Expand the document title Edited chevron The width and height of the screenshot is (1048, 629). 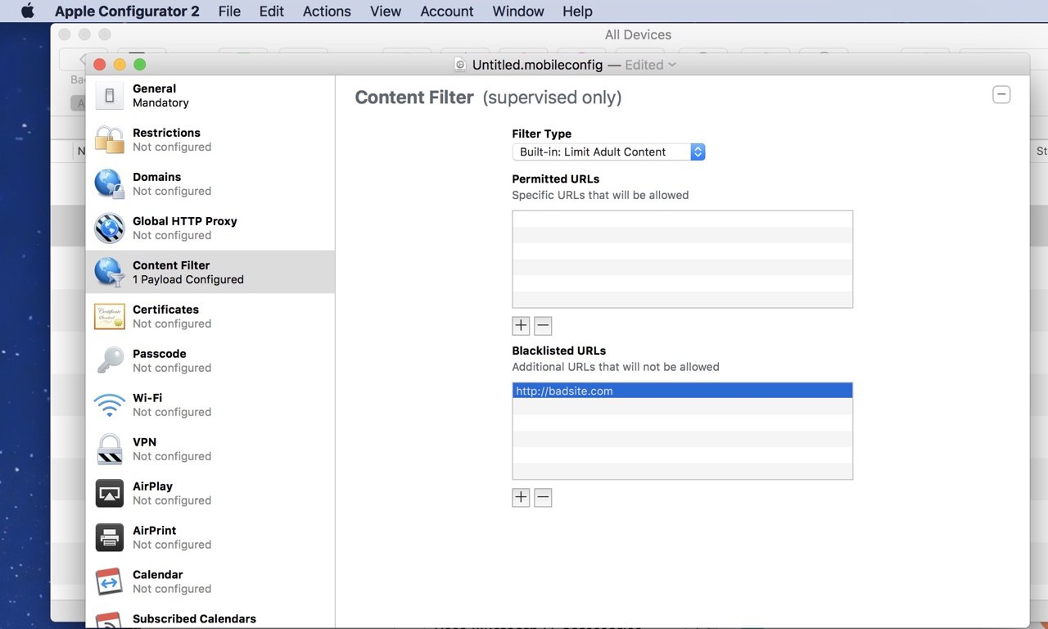pos(672,65)
